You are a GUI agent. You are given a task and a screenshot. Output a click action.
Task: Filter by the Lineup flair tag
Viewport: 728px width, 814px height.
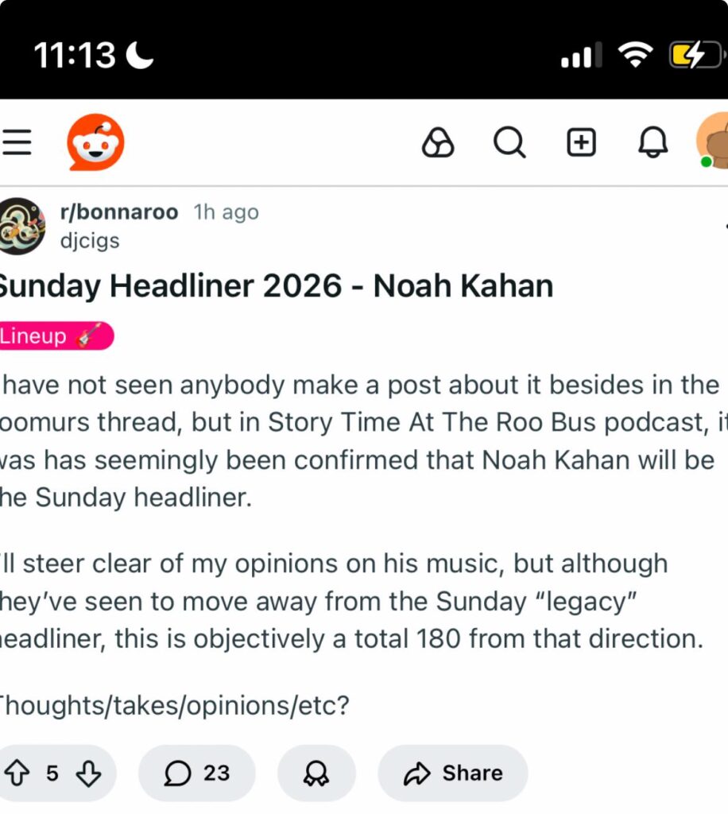point(56,336)
